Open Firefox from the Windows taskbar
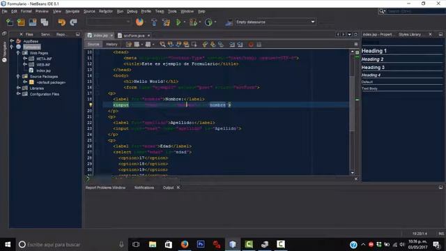Screen dimensions: 446x251 pos(185,245)
